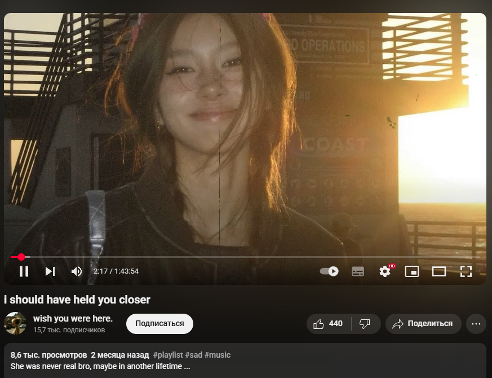492x378 pixels.
Task: Click the 2:17 / 1:43:54 time display
Action: click(x=116, y=271)
